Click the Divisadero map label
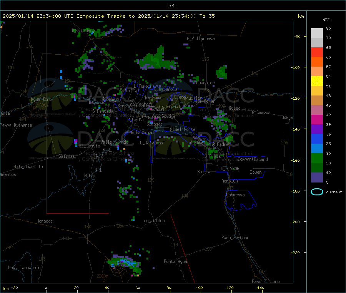346x293 pixels. click(x=83, y=30)
